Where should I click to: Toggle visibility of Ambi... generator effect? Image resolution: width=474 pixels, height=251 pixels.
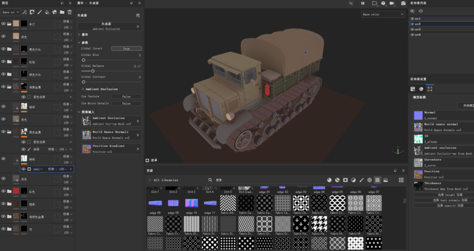tap(23, 169)
